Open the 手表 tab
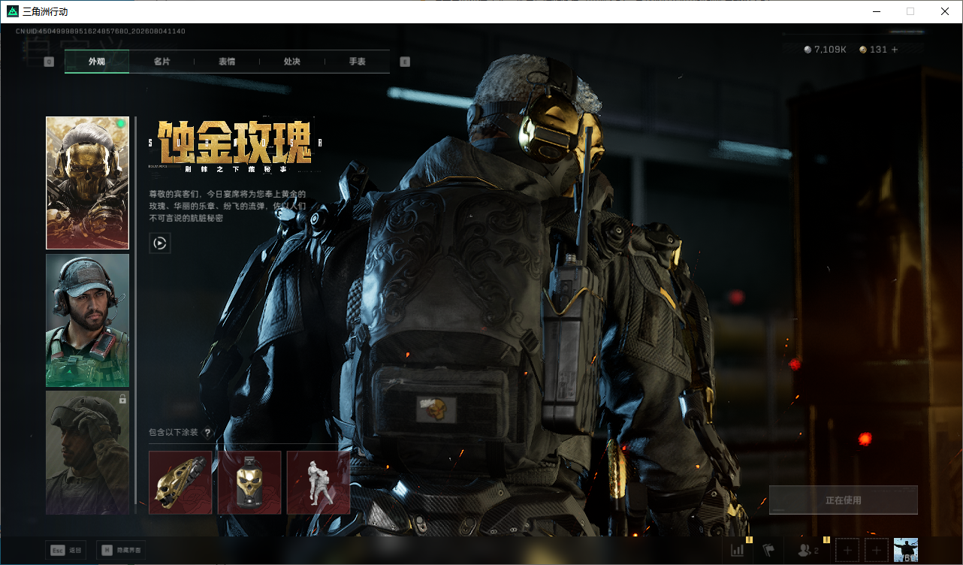Screen dimensions: 963x565 [357, 62]
